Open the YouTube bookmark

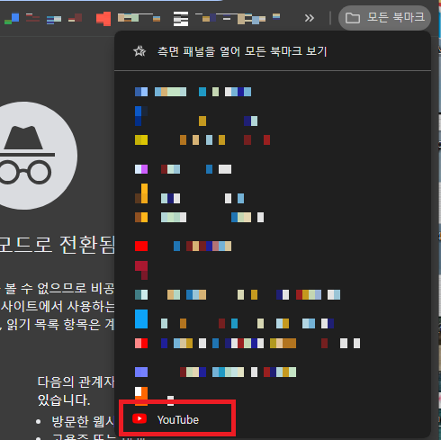[x=273, y=419]
